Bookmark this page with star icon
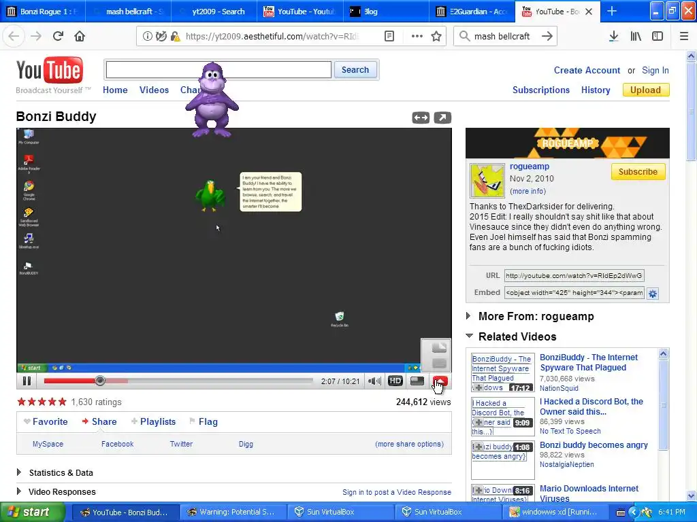This screenshot has width=697, height=522. (436, 36)
